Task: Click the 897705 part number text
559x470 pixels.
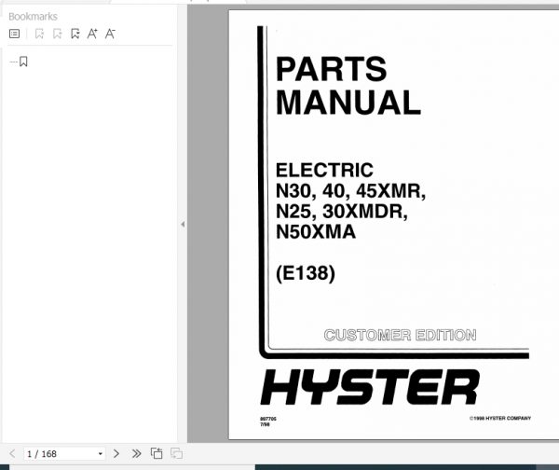Action: tap(268, 419)
